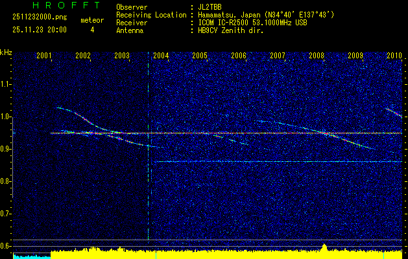Select the 0.7 frequency axis label

click(6, 213)
